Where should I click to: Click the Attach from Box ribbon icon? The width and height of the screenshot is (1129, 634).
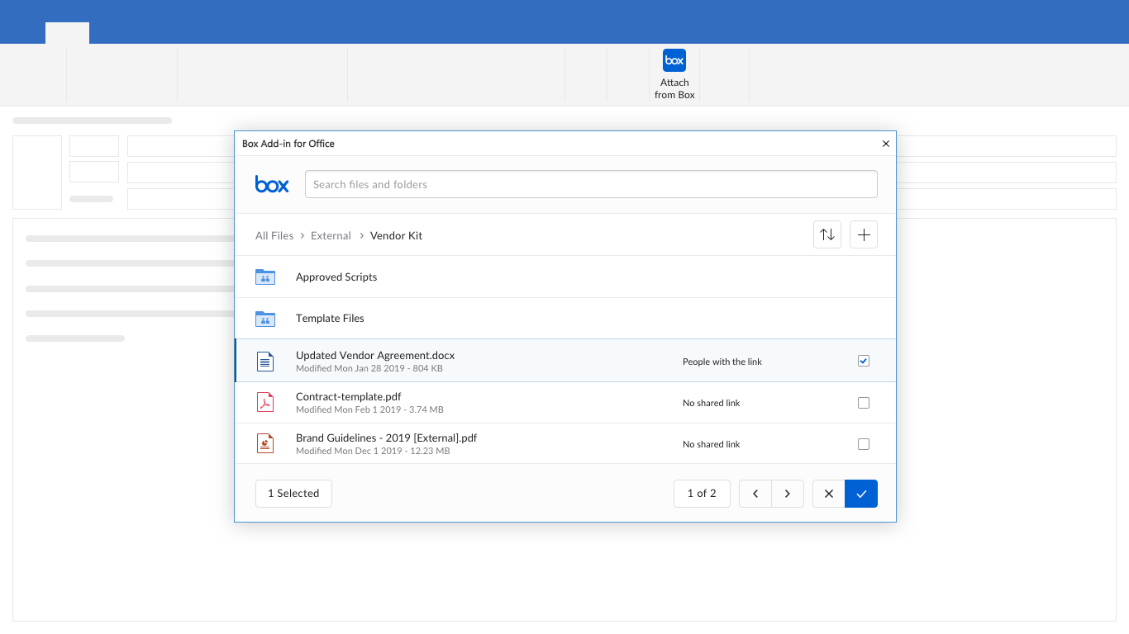[x=674, y=61]
